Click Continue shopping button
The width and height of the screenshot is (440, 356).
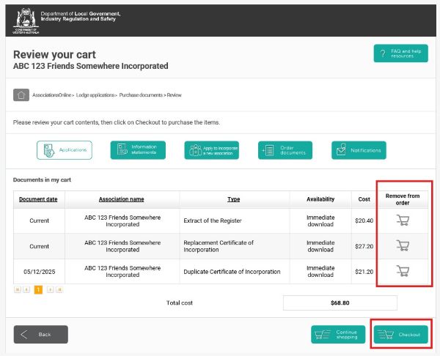338,335
